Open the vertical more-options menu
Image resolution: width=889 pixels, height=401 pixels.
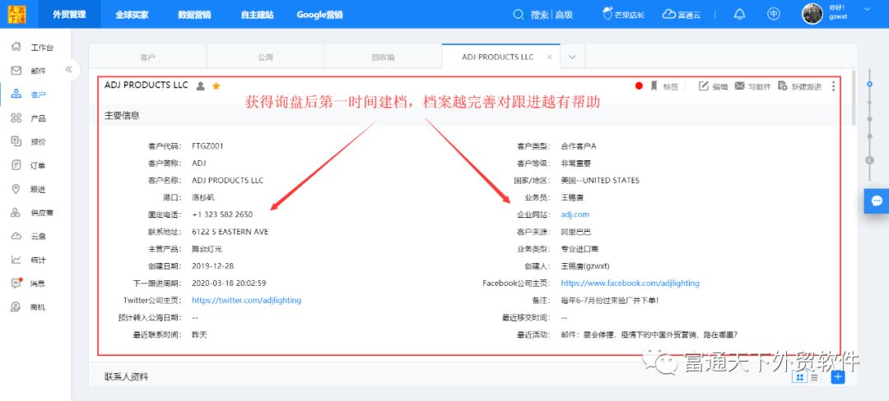coord(833,86)
